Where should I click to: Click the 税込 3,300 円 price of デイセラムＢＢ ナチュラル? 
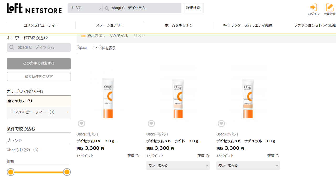point(230,148)
